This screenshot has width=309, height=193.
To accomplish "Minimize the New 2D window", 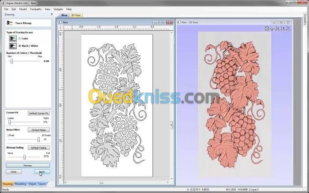I will 155,22.
